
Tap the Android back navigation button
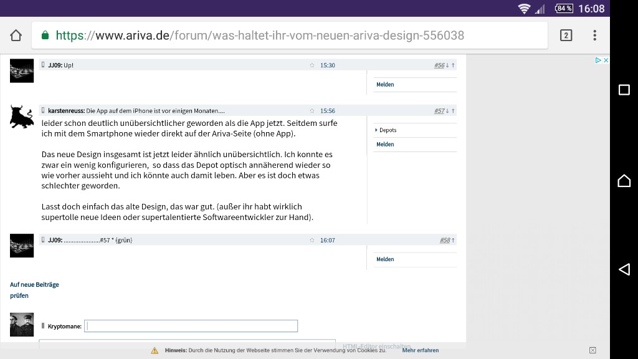(x=624, y=269)
